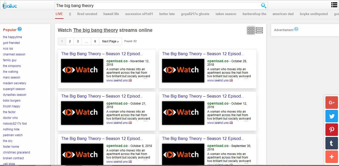Open live search 'american dad'

click(283, 14)
